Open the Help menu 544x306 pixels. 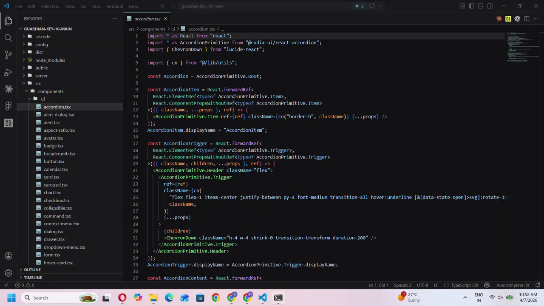click(133, 6)
